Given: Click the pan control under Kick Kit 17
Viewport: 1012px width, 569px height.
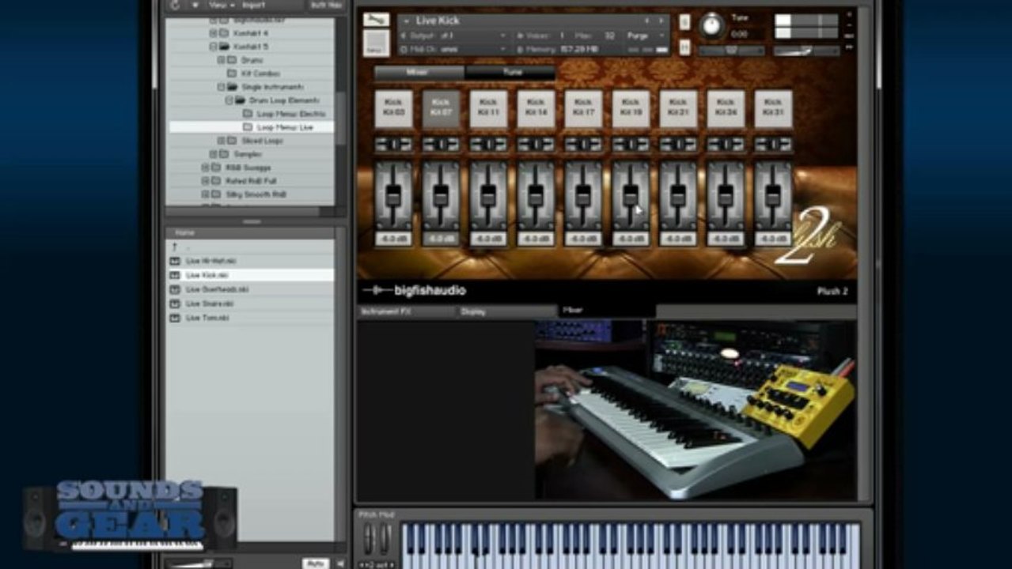Looking at the screenshot, I should point(583,145).
